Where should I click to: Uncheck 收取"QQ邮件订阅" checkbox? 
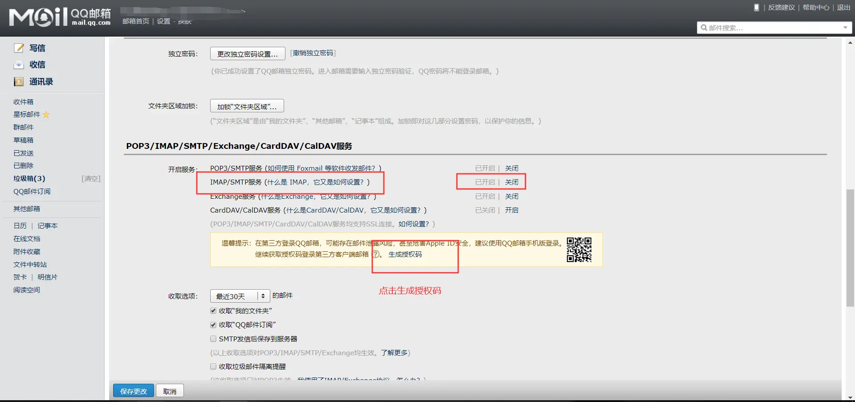click(x=213, y=325)
